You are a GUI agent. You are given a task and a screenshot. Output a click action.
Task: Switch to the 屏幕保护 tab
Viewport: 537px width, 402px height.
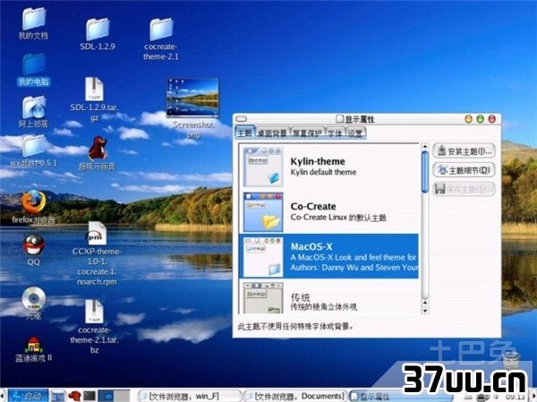pyautogui.click(x=307, y=133)
